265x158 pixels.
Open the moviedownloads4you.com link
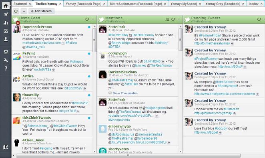coord(42,43)
